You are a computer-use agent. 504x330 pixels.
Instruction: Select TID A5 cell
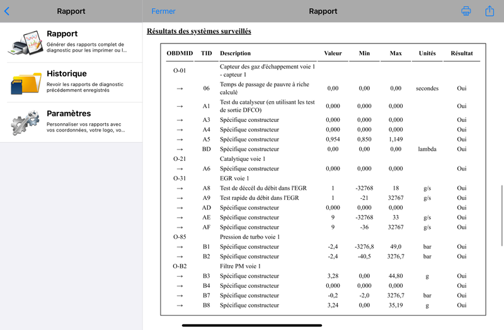coord(207,139)
